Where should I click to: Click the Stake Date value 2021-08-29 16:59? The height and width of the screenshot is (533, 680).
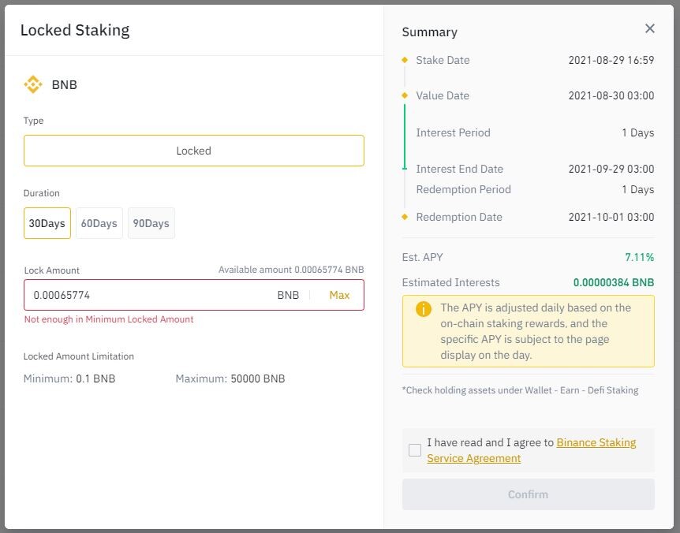point(611,60)
